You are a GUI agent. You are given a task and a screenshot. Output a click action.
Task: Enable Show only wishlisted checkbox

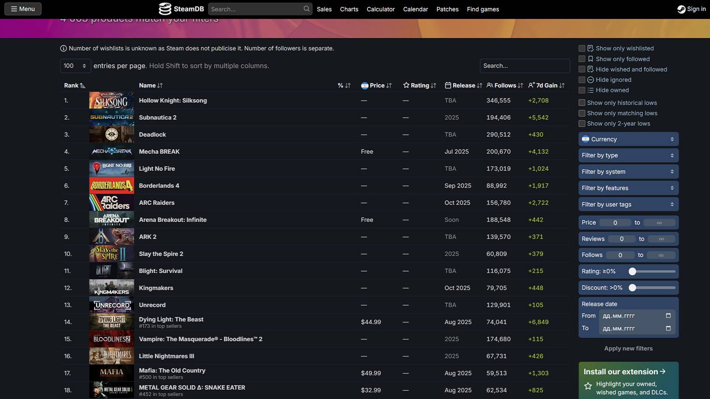click(x=582, y=48)
